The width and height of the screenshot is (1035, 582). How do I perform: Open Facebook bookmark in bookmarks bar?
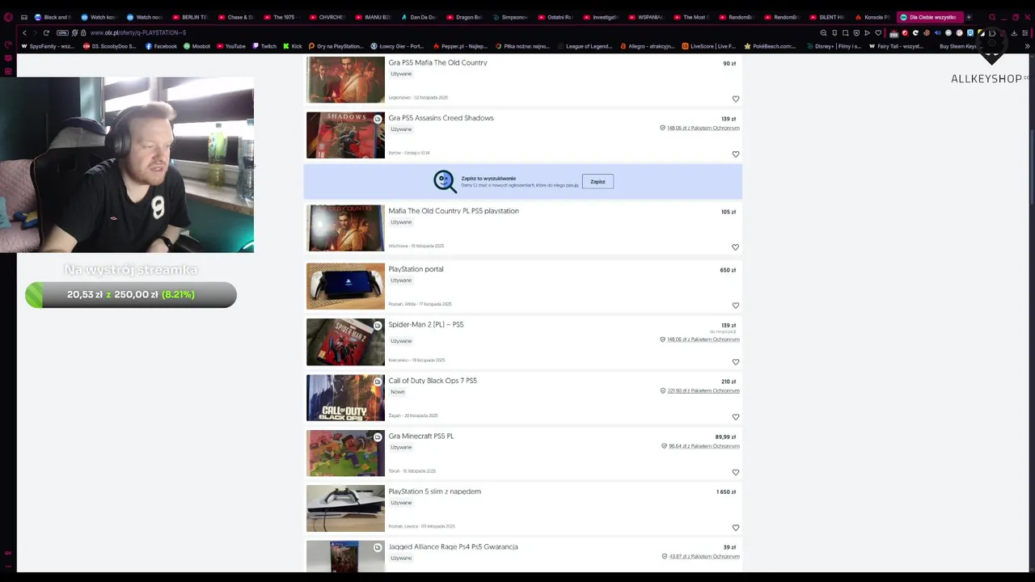coord(161,46)
